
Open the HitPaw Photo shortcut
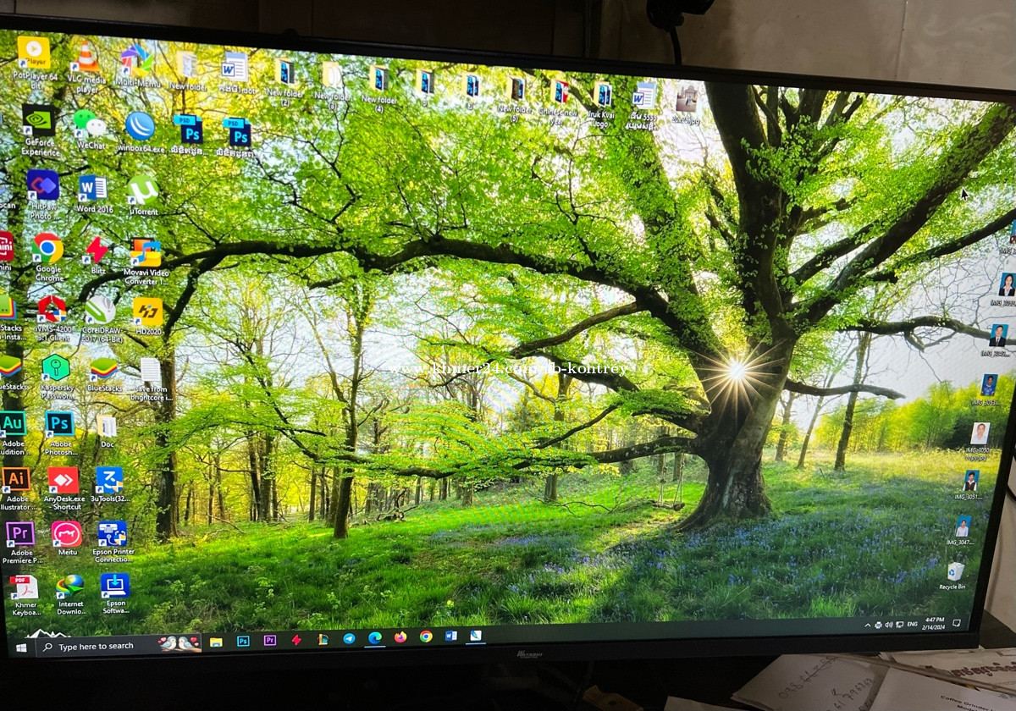click(x=42, y=195)
